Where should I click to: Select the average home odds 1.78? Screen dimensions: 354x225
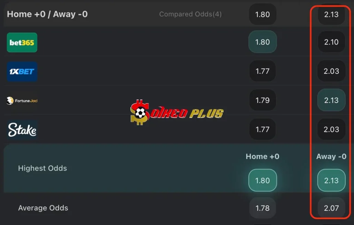[x=262, y=208]
